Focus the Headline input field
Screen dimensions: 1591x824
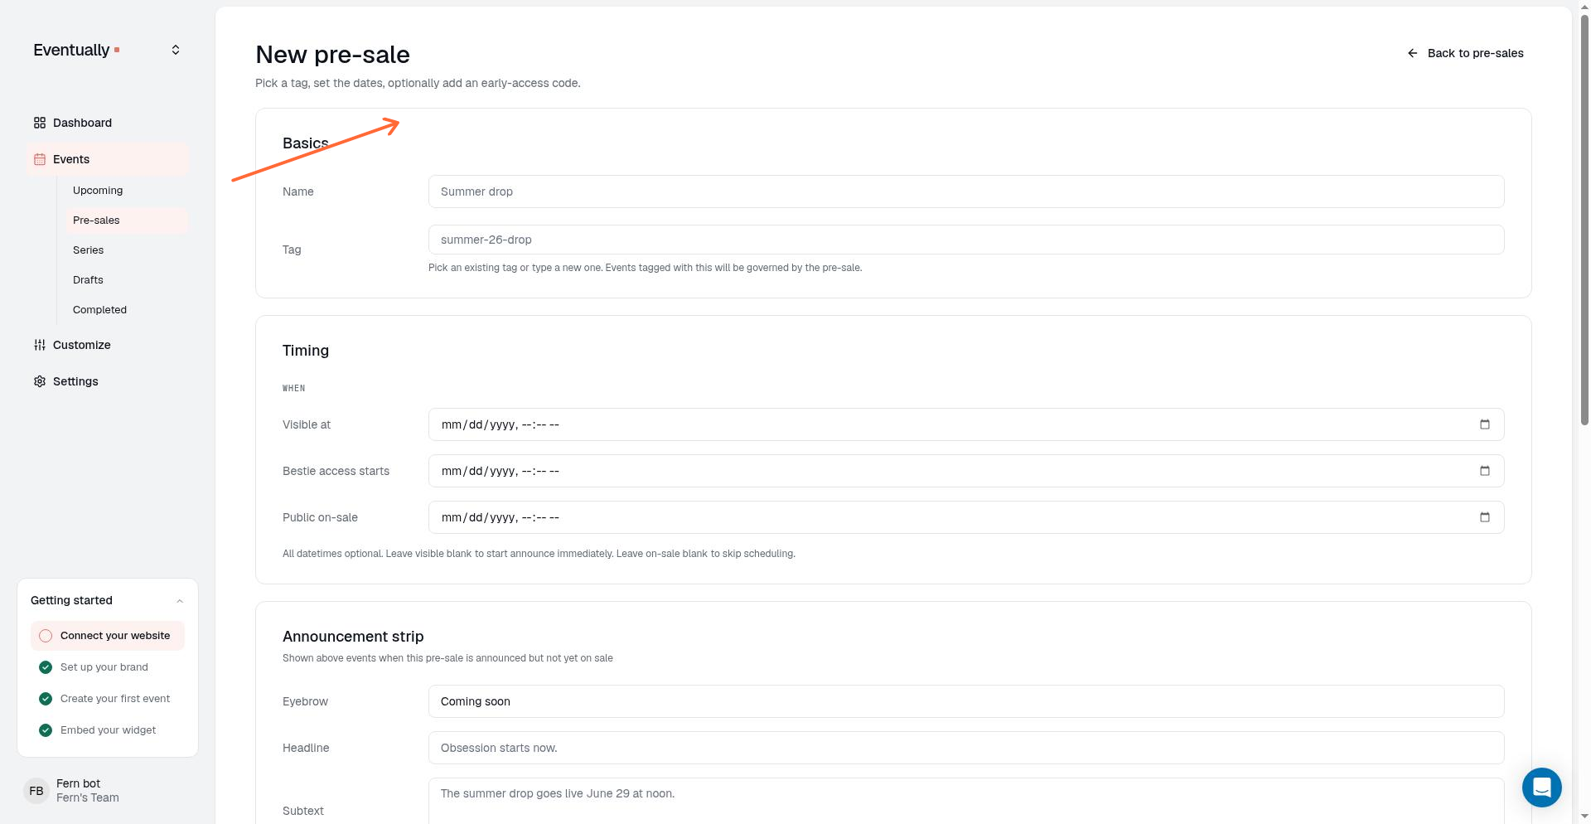[x=966, y=748]
